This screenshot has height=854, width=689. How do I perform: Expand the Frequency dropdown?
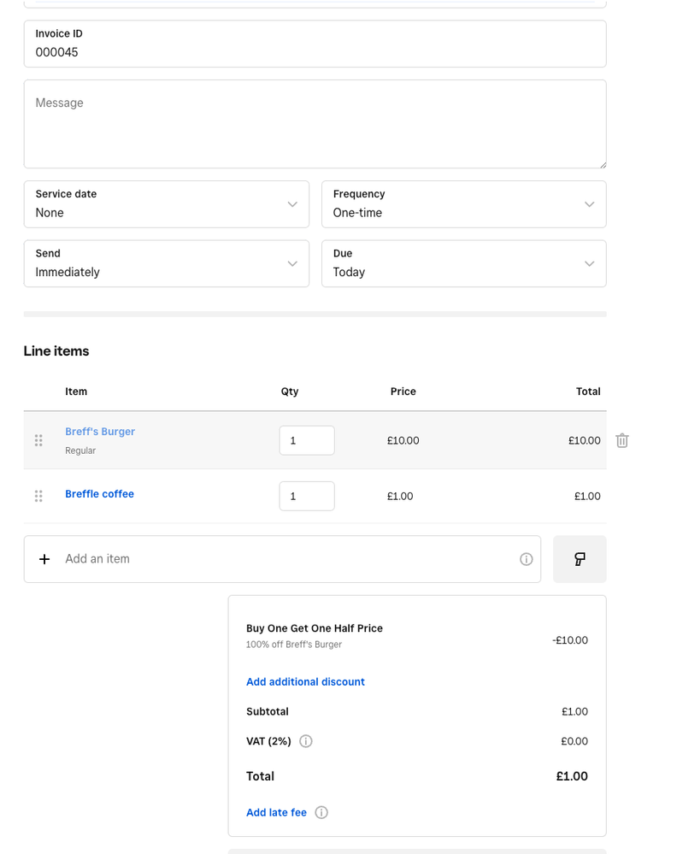tap(463, 204)
